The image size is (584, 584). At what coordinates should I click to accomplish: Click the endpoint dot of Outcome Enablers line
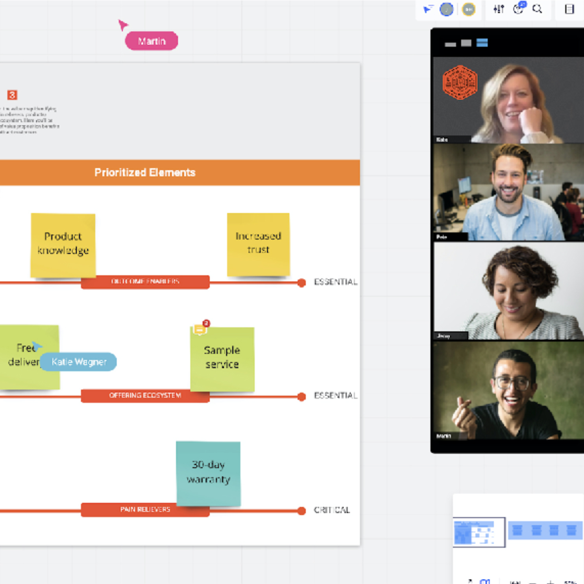(301, 283)
